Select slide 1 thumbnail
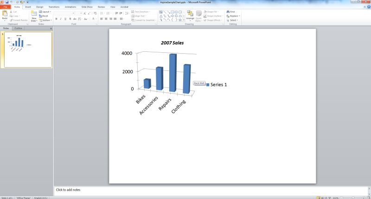Image resolution: width=371 pixels, height=199 pixels. pos(28,50)
